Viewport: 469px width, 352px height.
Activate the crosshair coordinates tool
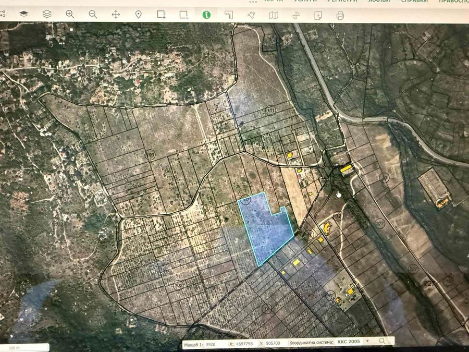tap(296, 15)
